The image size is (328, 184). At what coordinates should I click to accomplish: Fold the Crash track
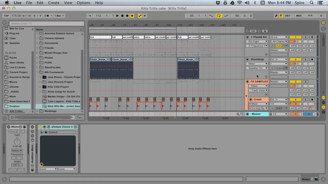coord(251,99)
